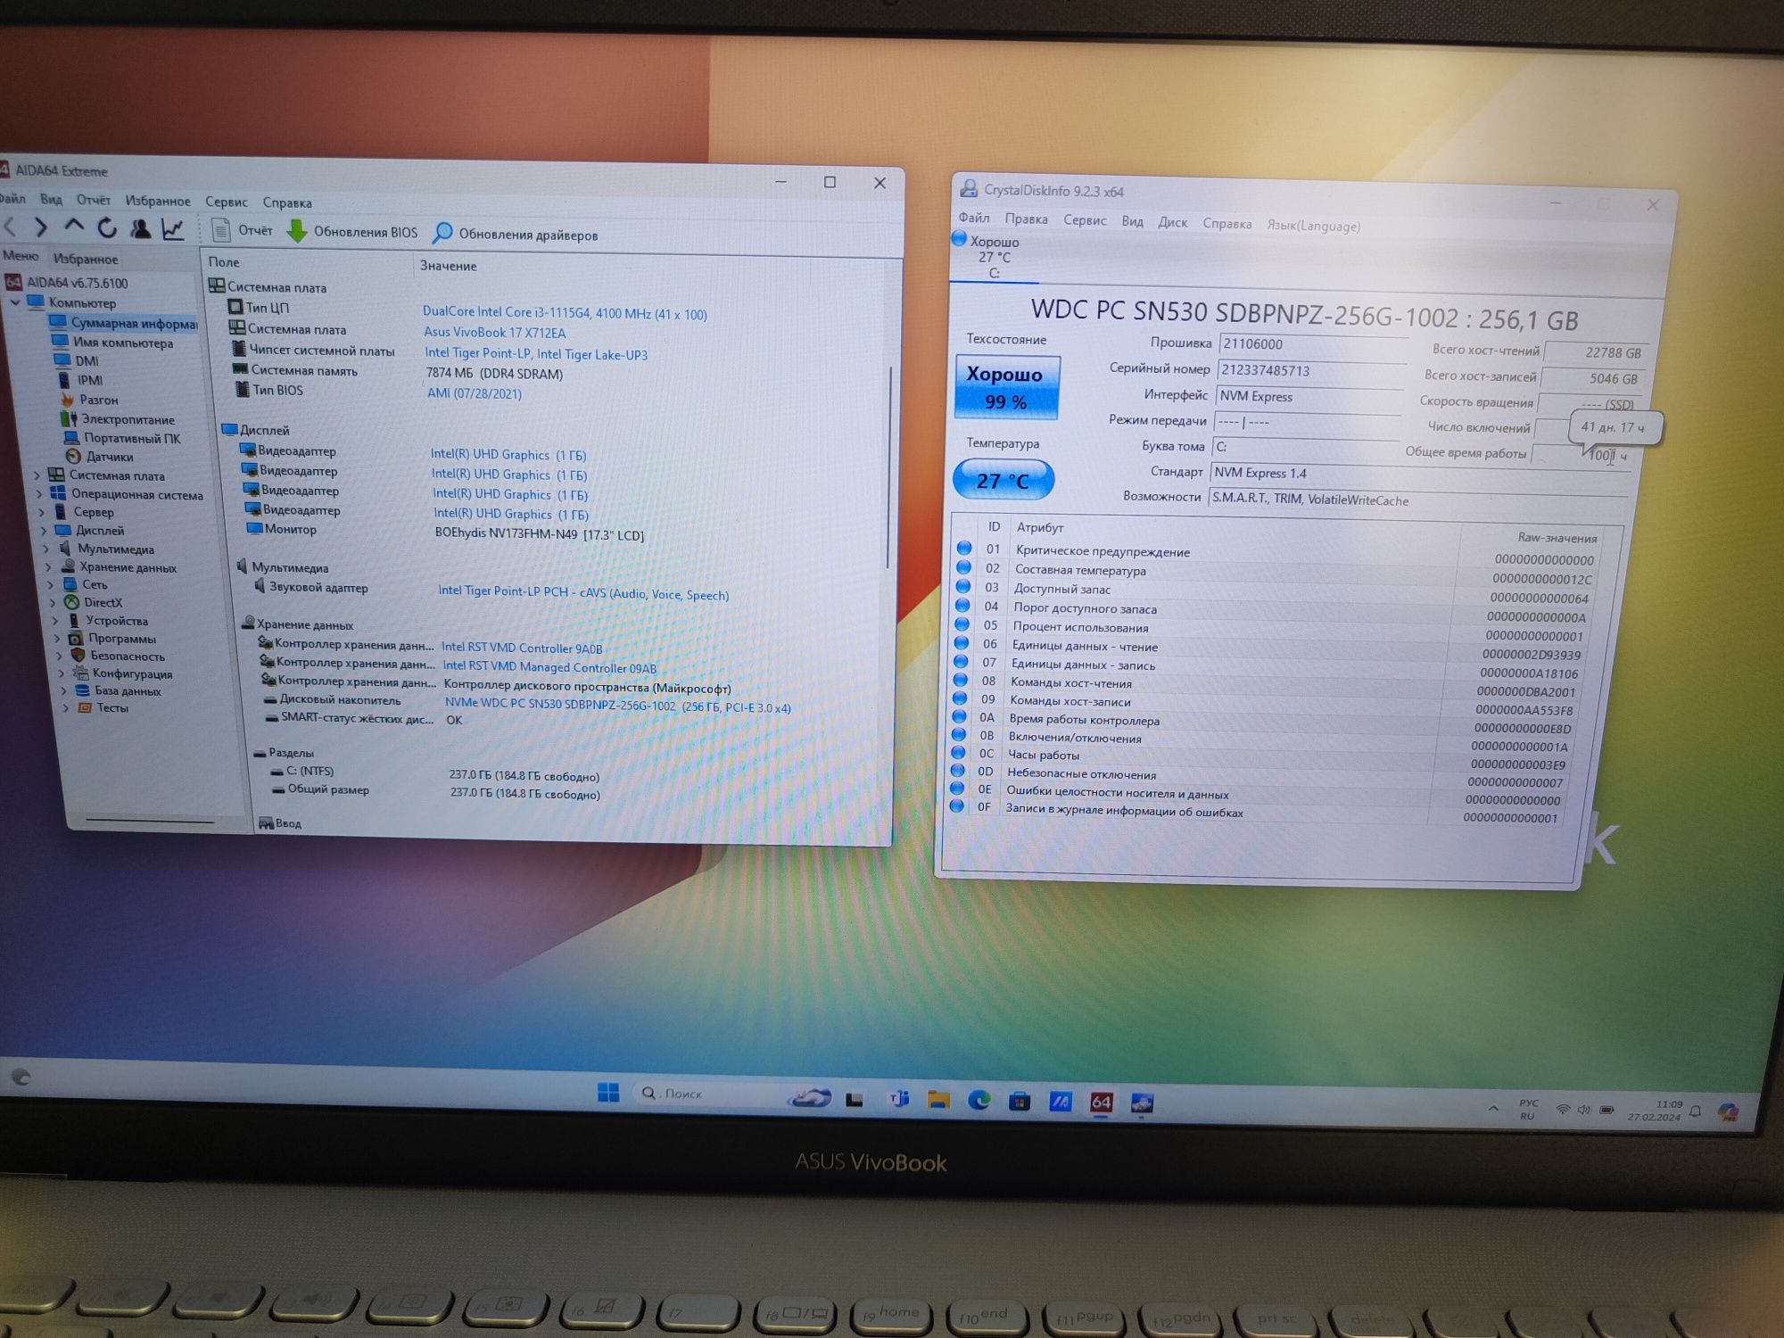The width and height of the screenshot is (1784, 1338).
Task: Select Часы работы SMART attribute row
Action: [1260, 757]
